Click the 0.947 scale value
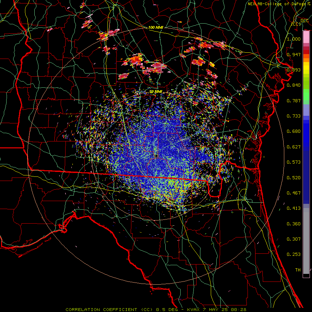This screenshot has height=312, width=312. coord(294,54)
